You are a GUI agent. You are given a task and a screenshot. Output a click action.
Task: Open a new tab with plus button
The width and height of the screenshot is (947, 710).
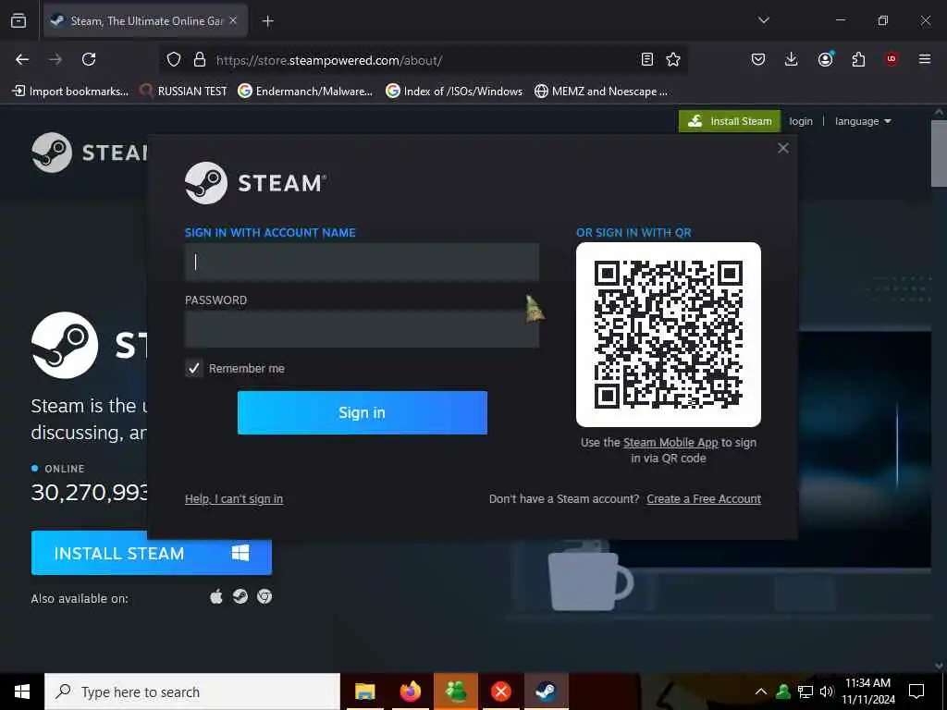(x=267, y=21)
